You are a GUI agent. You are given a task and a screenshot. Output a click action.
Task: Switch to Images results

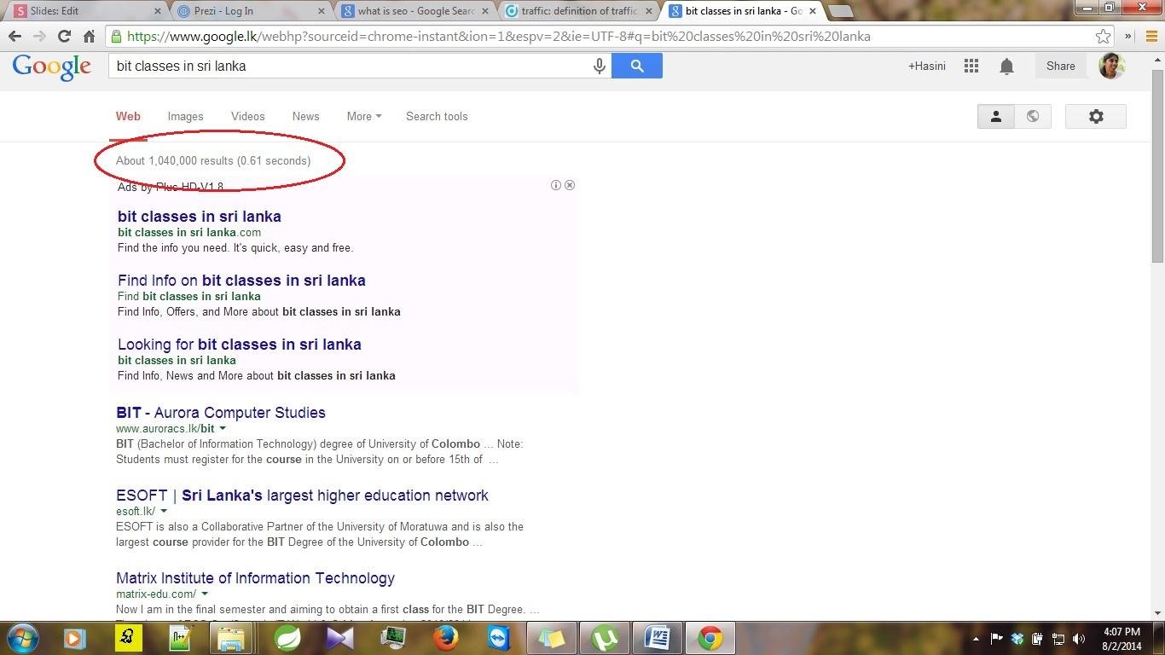click(185, 116)
